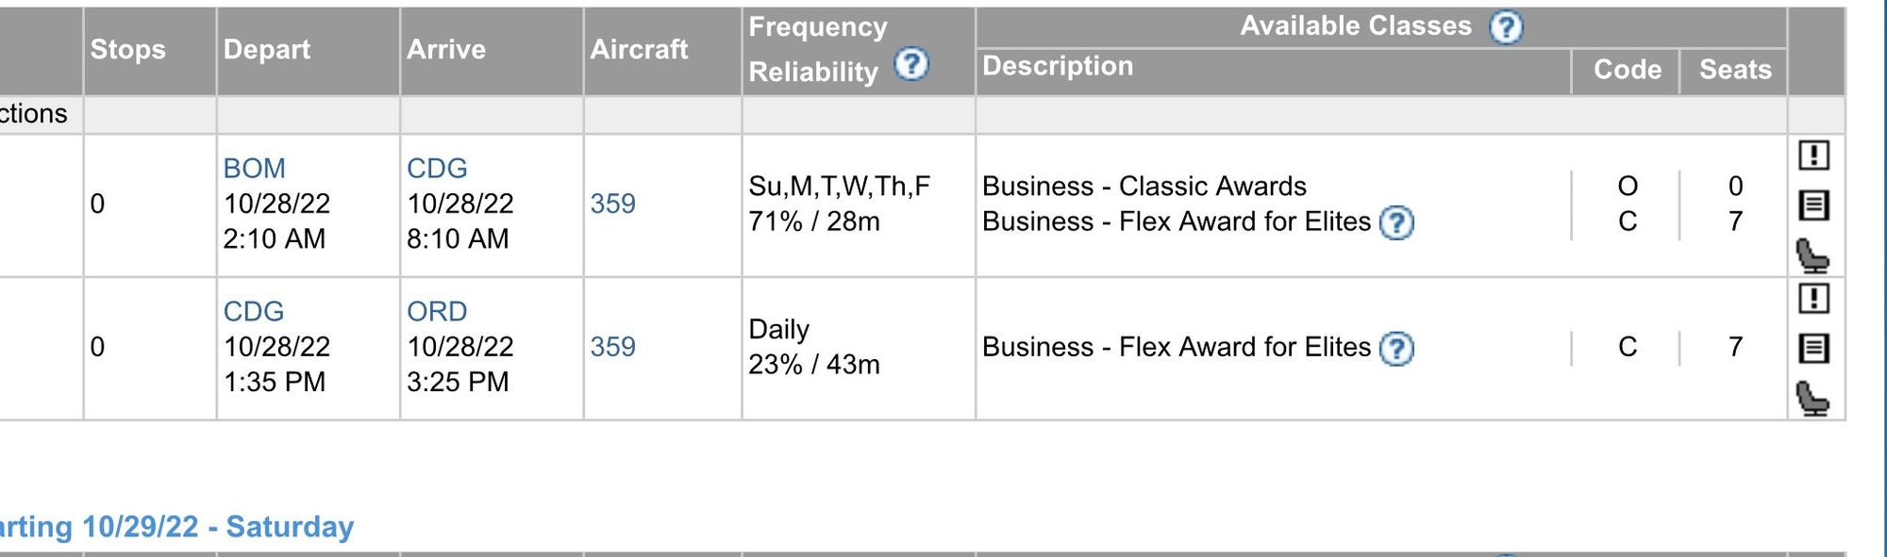Open the ORD arrival airport link
This screenshot has height=557, width=1887.
(x=437, y=311)
